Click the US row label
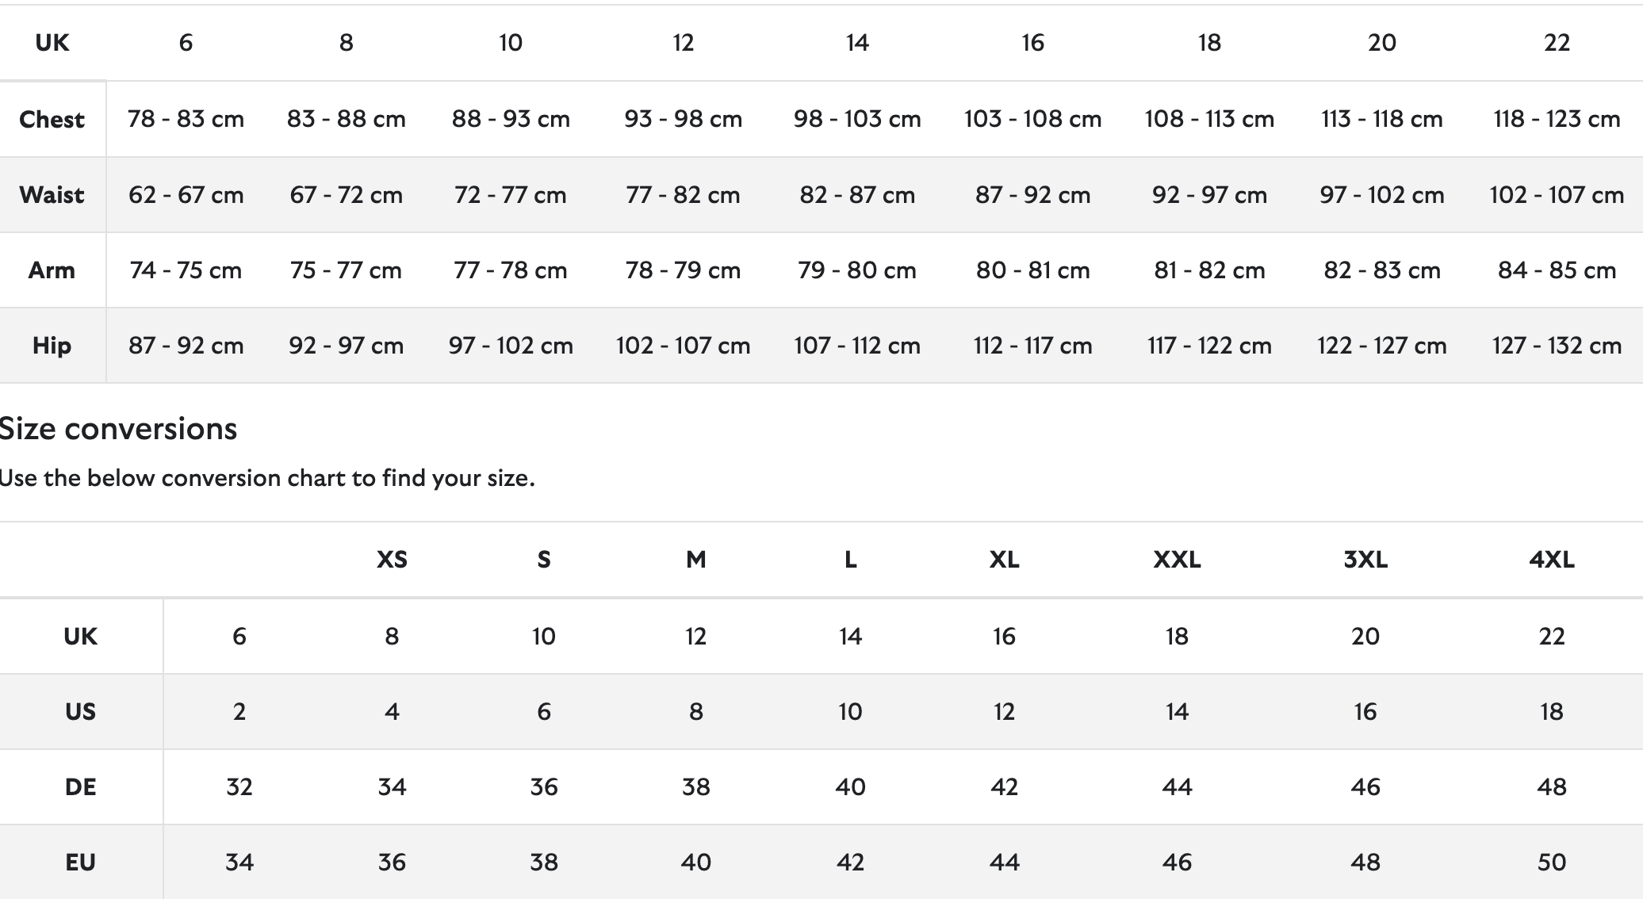Viewport: 1643px width, 899px height. (x=80, y=712)
